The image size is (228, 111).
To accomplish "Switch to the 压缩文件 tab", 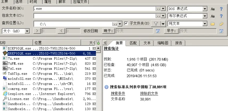I will pyautogui.click(x=80, y=2).
